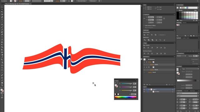This screenshot has height=112, width=200.
Task: Click Merge pathfinder icon
Action: pyautogui.click(x=152, y=40)
